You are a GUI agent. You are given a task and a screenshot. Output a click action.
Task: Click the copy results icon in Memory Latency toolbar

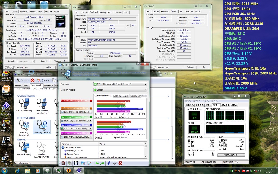(x=69, y=163)
